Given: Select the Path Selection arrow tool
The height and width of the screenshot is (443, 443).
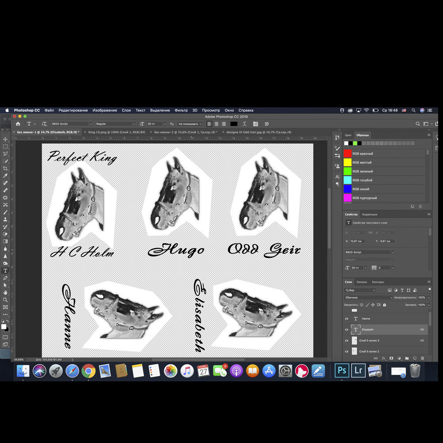Looking at the screenshot, I should click(5, 285).
